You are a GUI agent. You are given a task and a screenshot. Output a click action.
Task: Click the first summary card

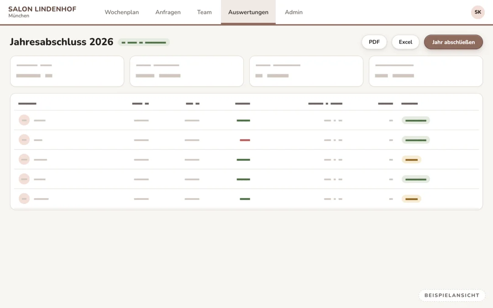67,71
